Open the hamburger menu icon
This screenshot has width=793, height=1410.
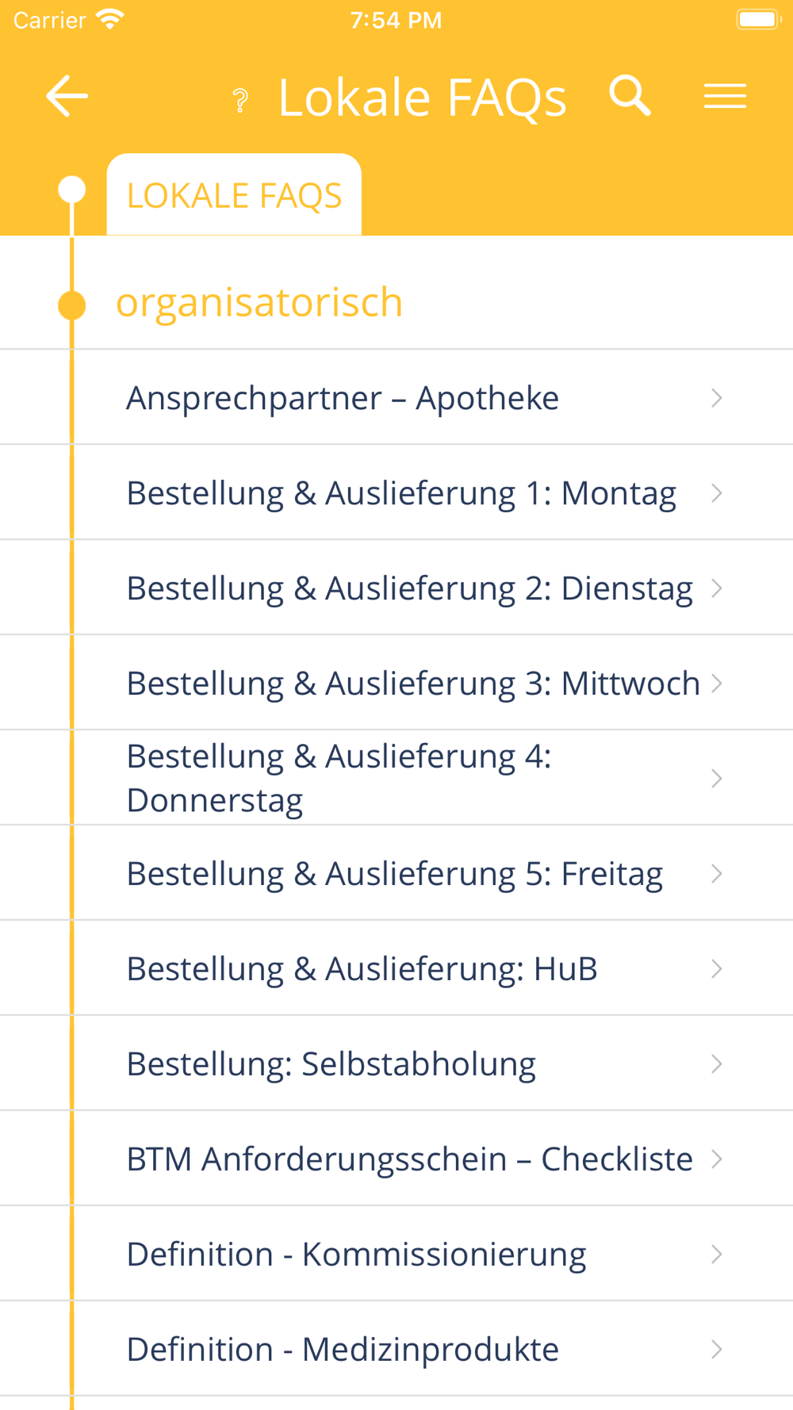725,96
